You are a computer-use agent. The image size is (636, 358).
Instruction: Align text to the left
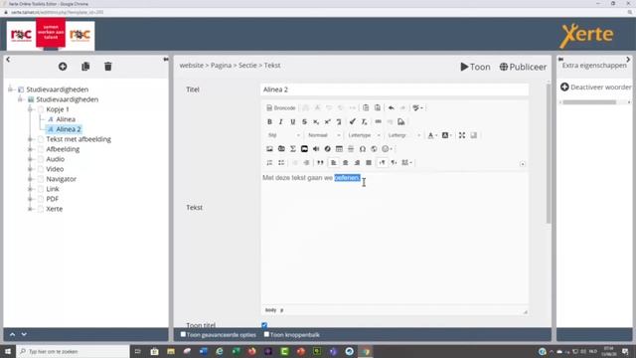pos(334,163)
